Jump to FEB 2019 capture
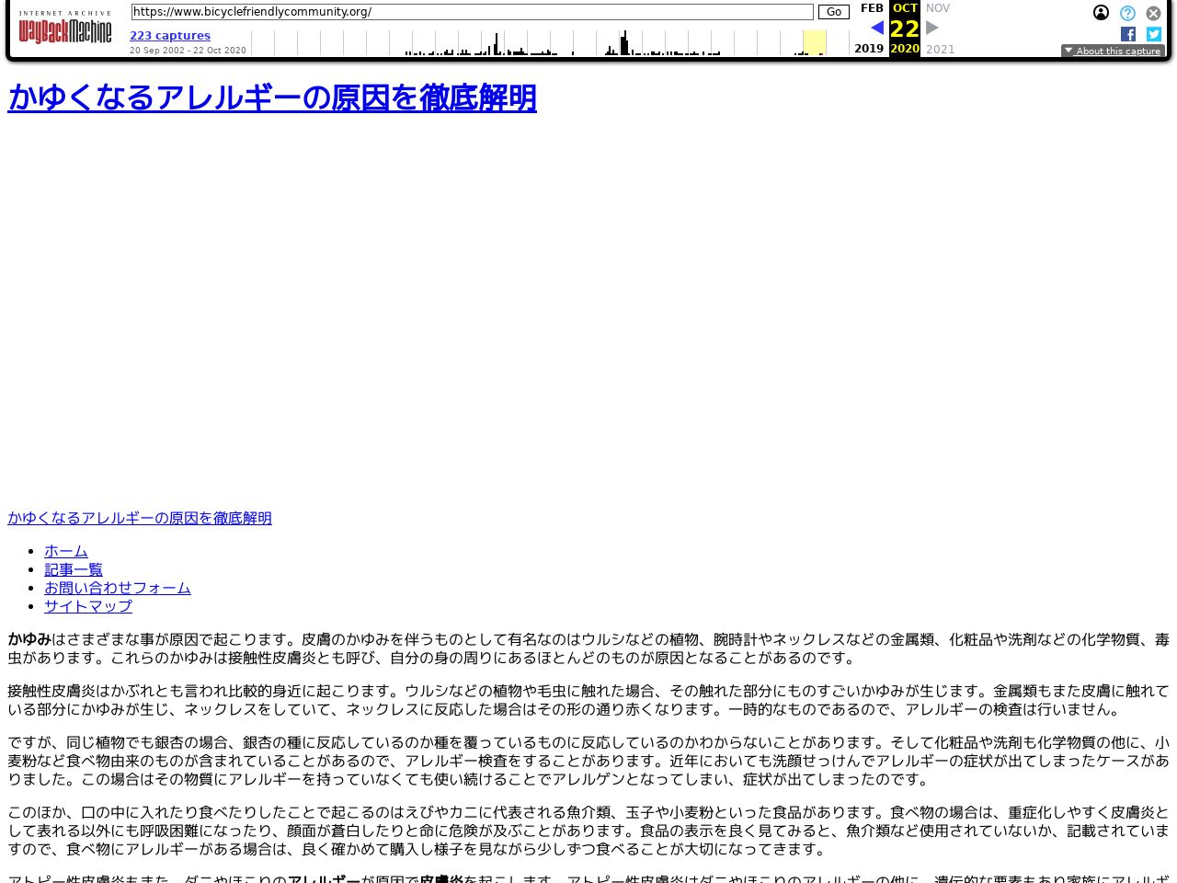 click(x=871, y=8)
